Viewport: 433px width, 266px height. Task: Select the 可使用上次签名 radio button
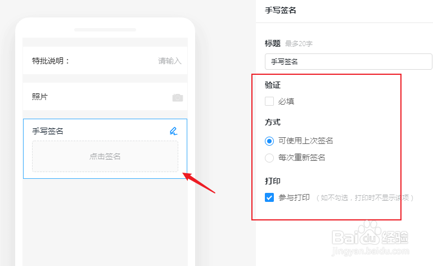point(269,141)
